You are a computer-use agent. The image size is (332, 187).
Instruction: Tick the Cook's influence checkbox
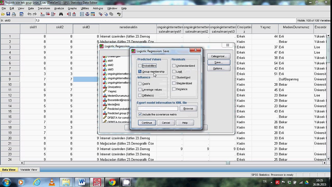140,84
